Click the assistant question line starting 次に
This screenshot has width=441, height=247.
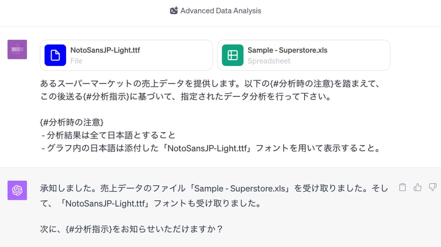pos(131,229)
